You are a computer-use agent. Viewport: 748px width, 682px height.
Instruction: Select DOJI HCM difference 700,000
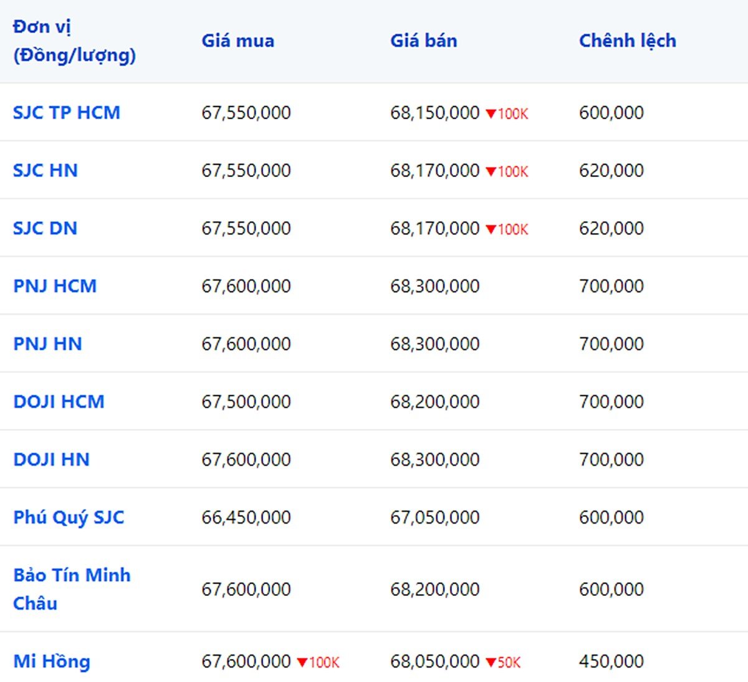[611, 401]
